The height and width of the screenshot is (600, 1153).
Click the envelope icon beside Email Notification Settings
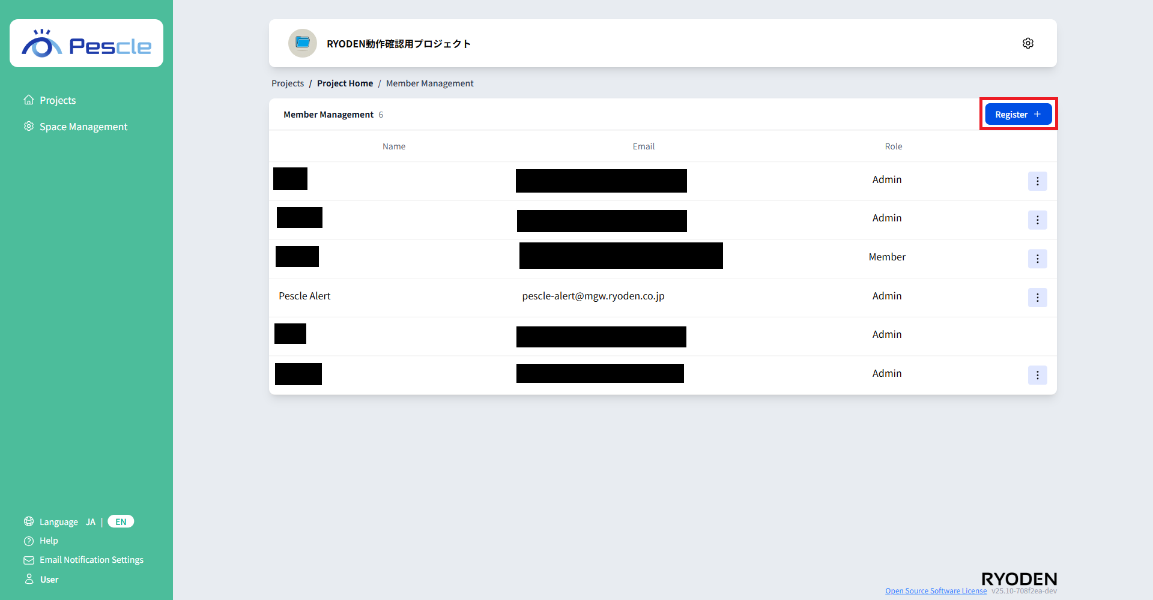coord(28,560)
